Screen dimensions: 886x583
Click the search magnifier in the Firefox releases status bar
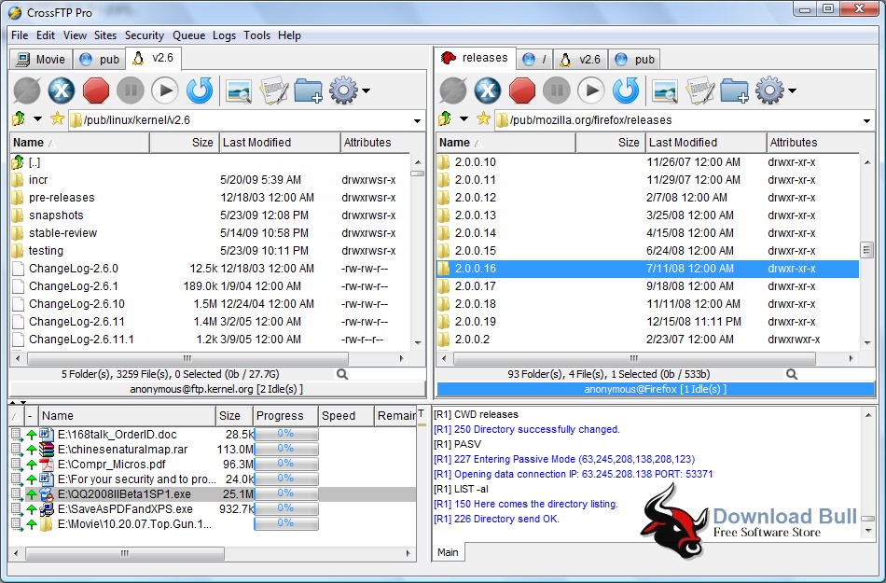792,374
